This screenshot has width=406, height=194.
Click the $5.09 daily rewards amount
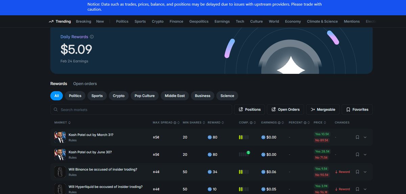tap(76, 49)
